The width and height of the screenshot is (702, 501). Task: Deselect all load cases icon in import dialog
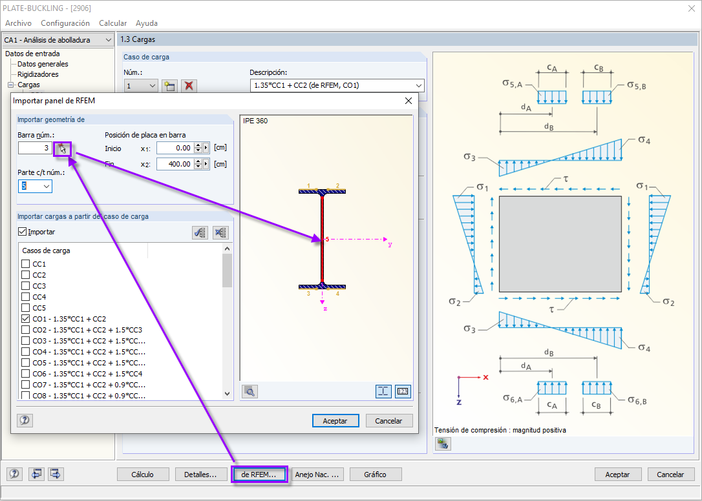[x=220, y=232]
